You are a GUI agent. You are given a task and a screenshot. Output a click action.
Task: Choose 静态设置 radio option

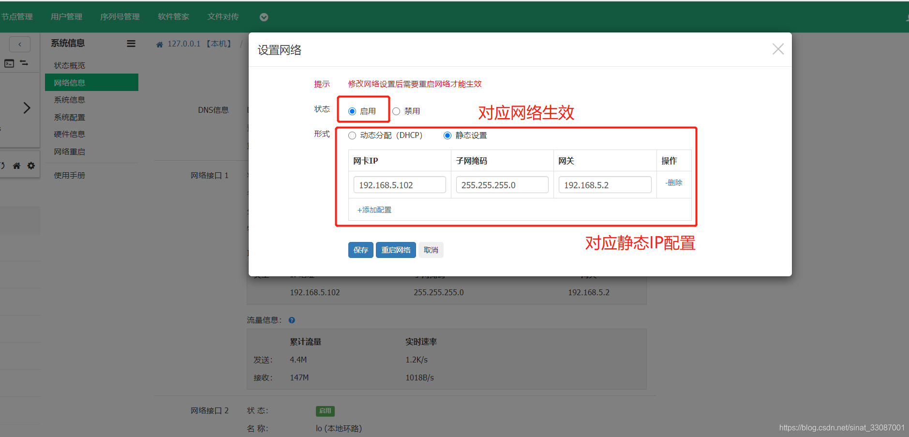(x=447, y=136)
